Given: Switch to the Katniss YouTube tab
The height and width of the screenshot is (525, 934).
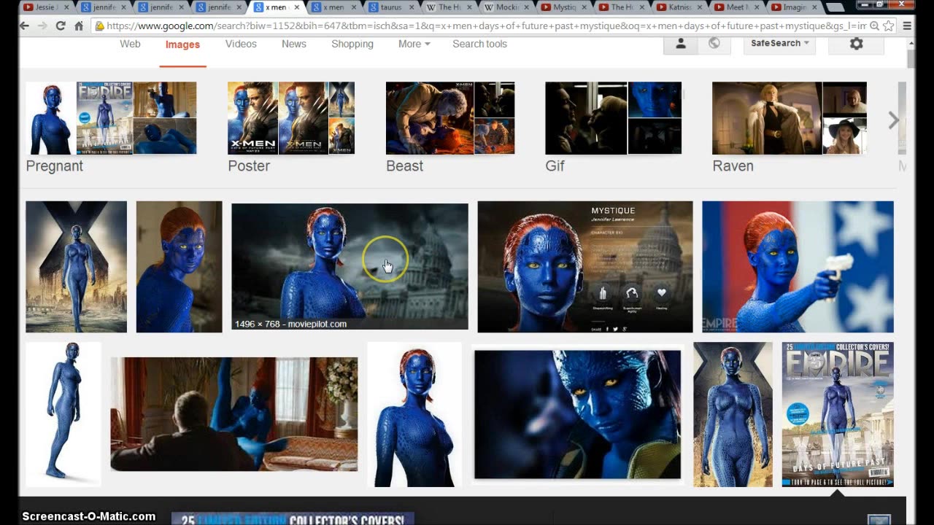Looking at the screenshot, I should tap(679, 7).
